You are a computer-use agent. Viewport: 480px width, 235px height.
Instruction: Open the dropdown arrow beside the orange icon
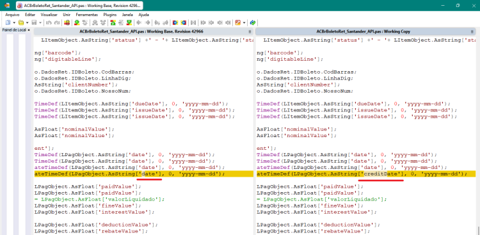coord(244,22)
